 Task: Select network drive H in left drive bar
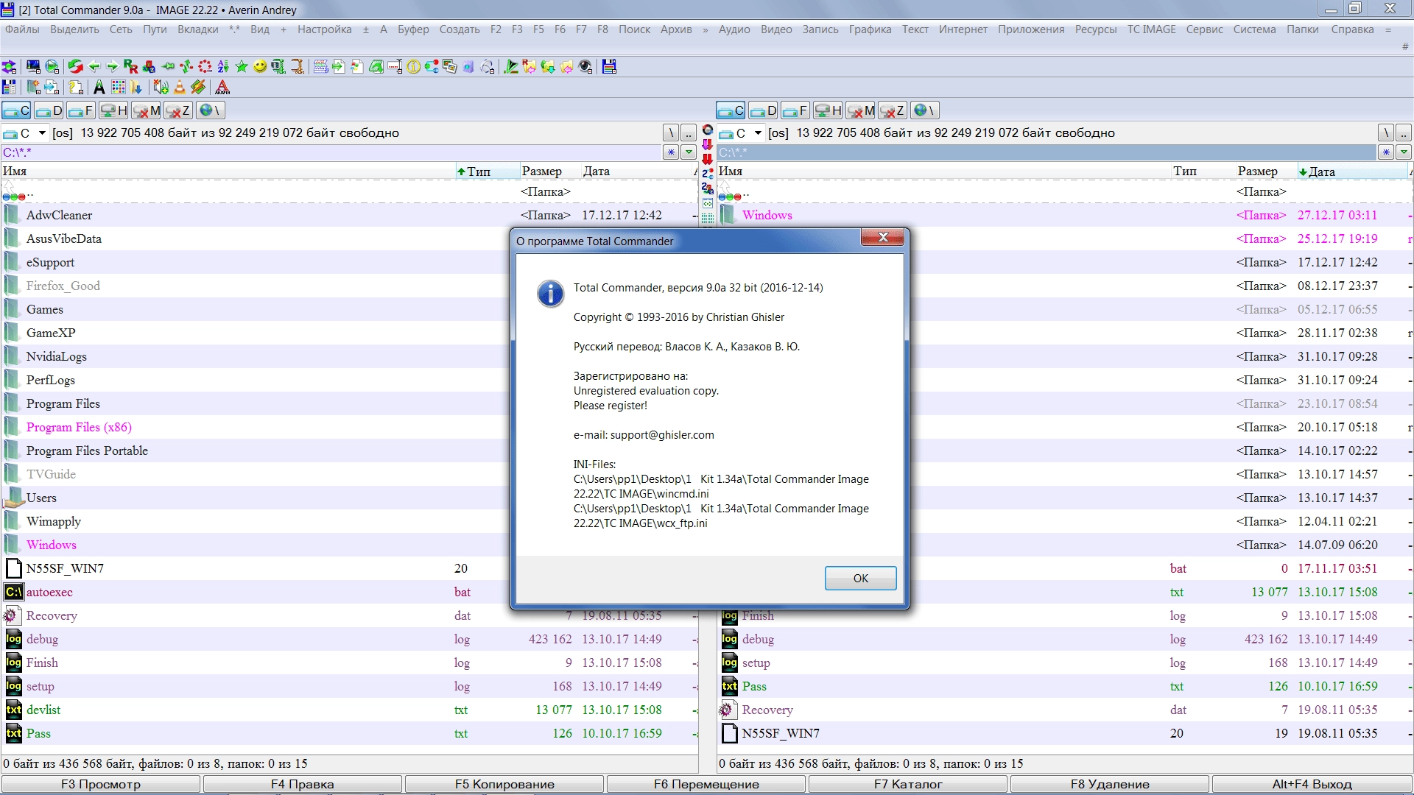coord(113,110)
